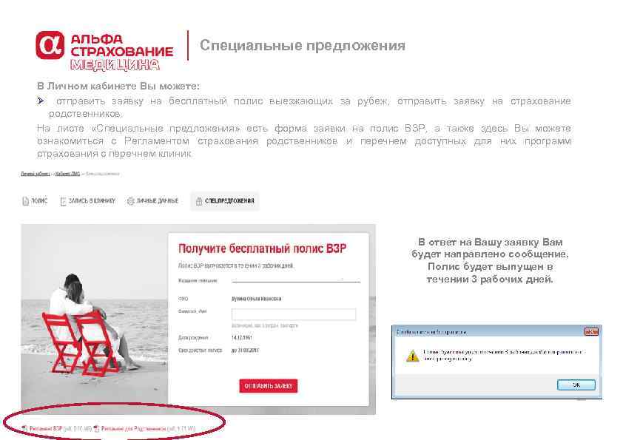The height and width of the screenshot is (440, 623).
Task: Click the gear icon beside ЛИЧНЫЕ ДАННЫЕ
Action: (x=130, y=201)
